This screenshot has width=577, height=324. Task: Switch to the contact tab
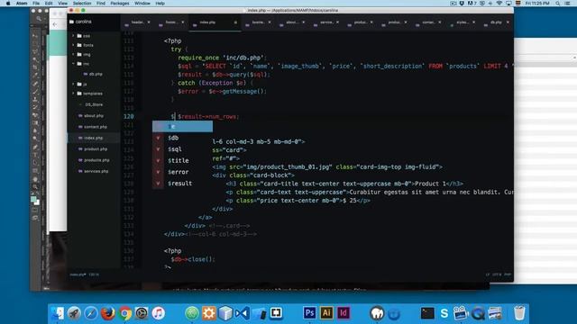pyautogui.click(x=428, y=22)
